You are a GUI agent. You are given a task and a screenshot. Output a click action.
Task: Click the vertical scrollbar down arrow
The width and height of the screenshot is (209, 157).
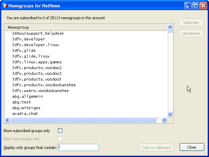pyautogui.click(x=170, y=114)
